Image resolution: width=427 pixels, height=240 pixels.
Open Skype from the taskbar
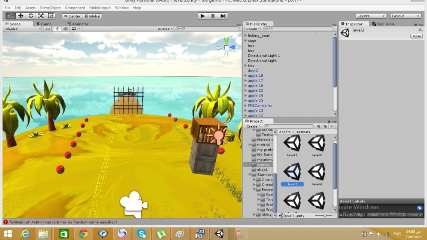click(x=142, y=234)
